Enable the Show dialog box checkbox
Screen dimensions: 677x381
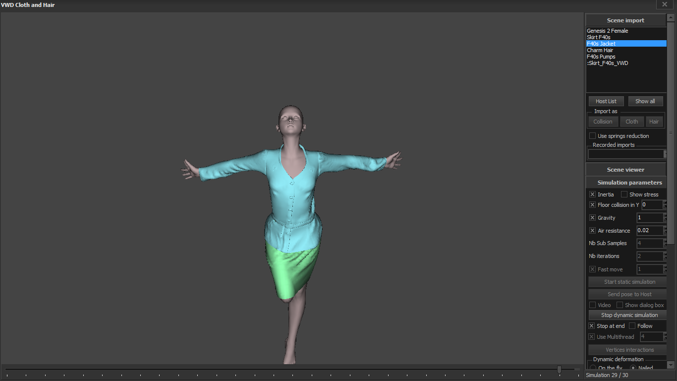point(620,305)
